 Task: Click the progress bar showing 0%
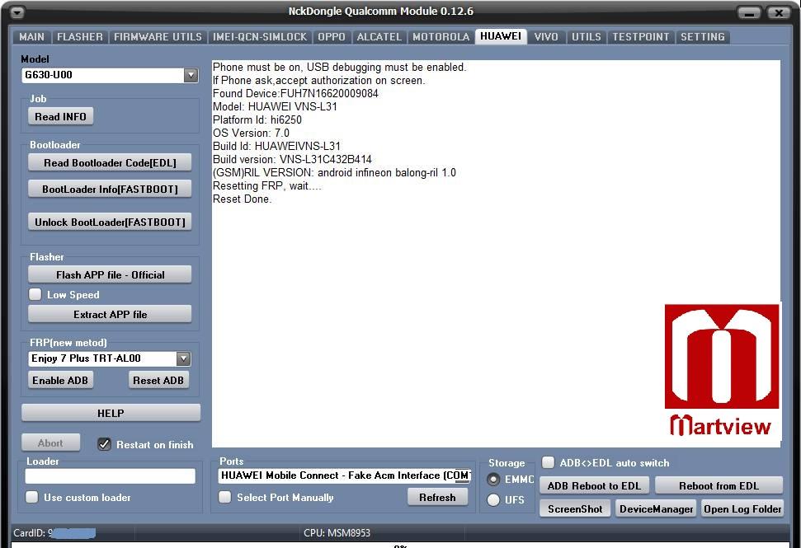pos(401,546)
